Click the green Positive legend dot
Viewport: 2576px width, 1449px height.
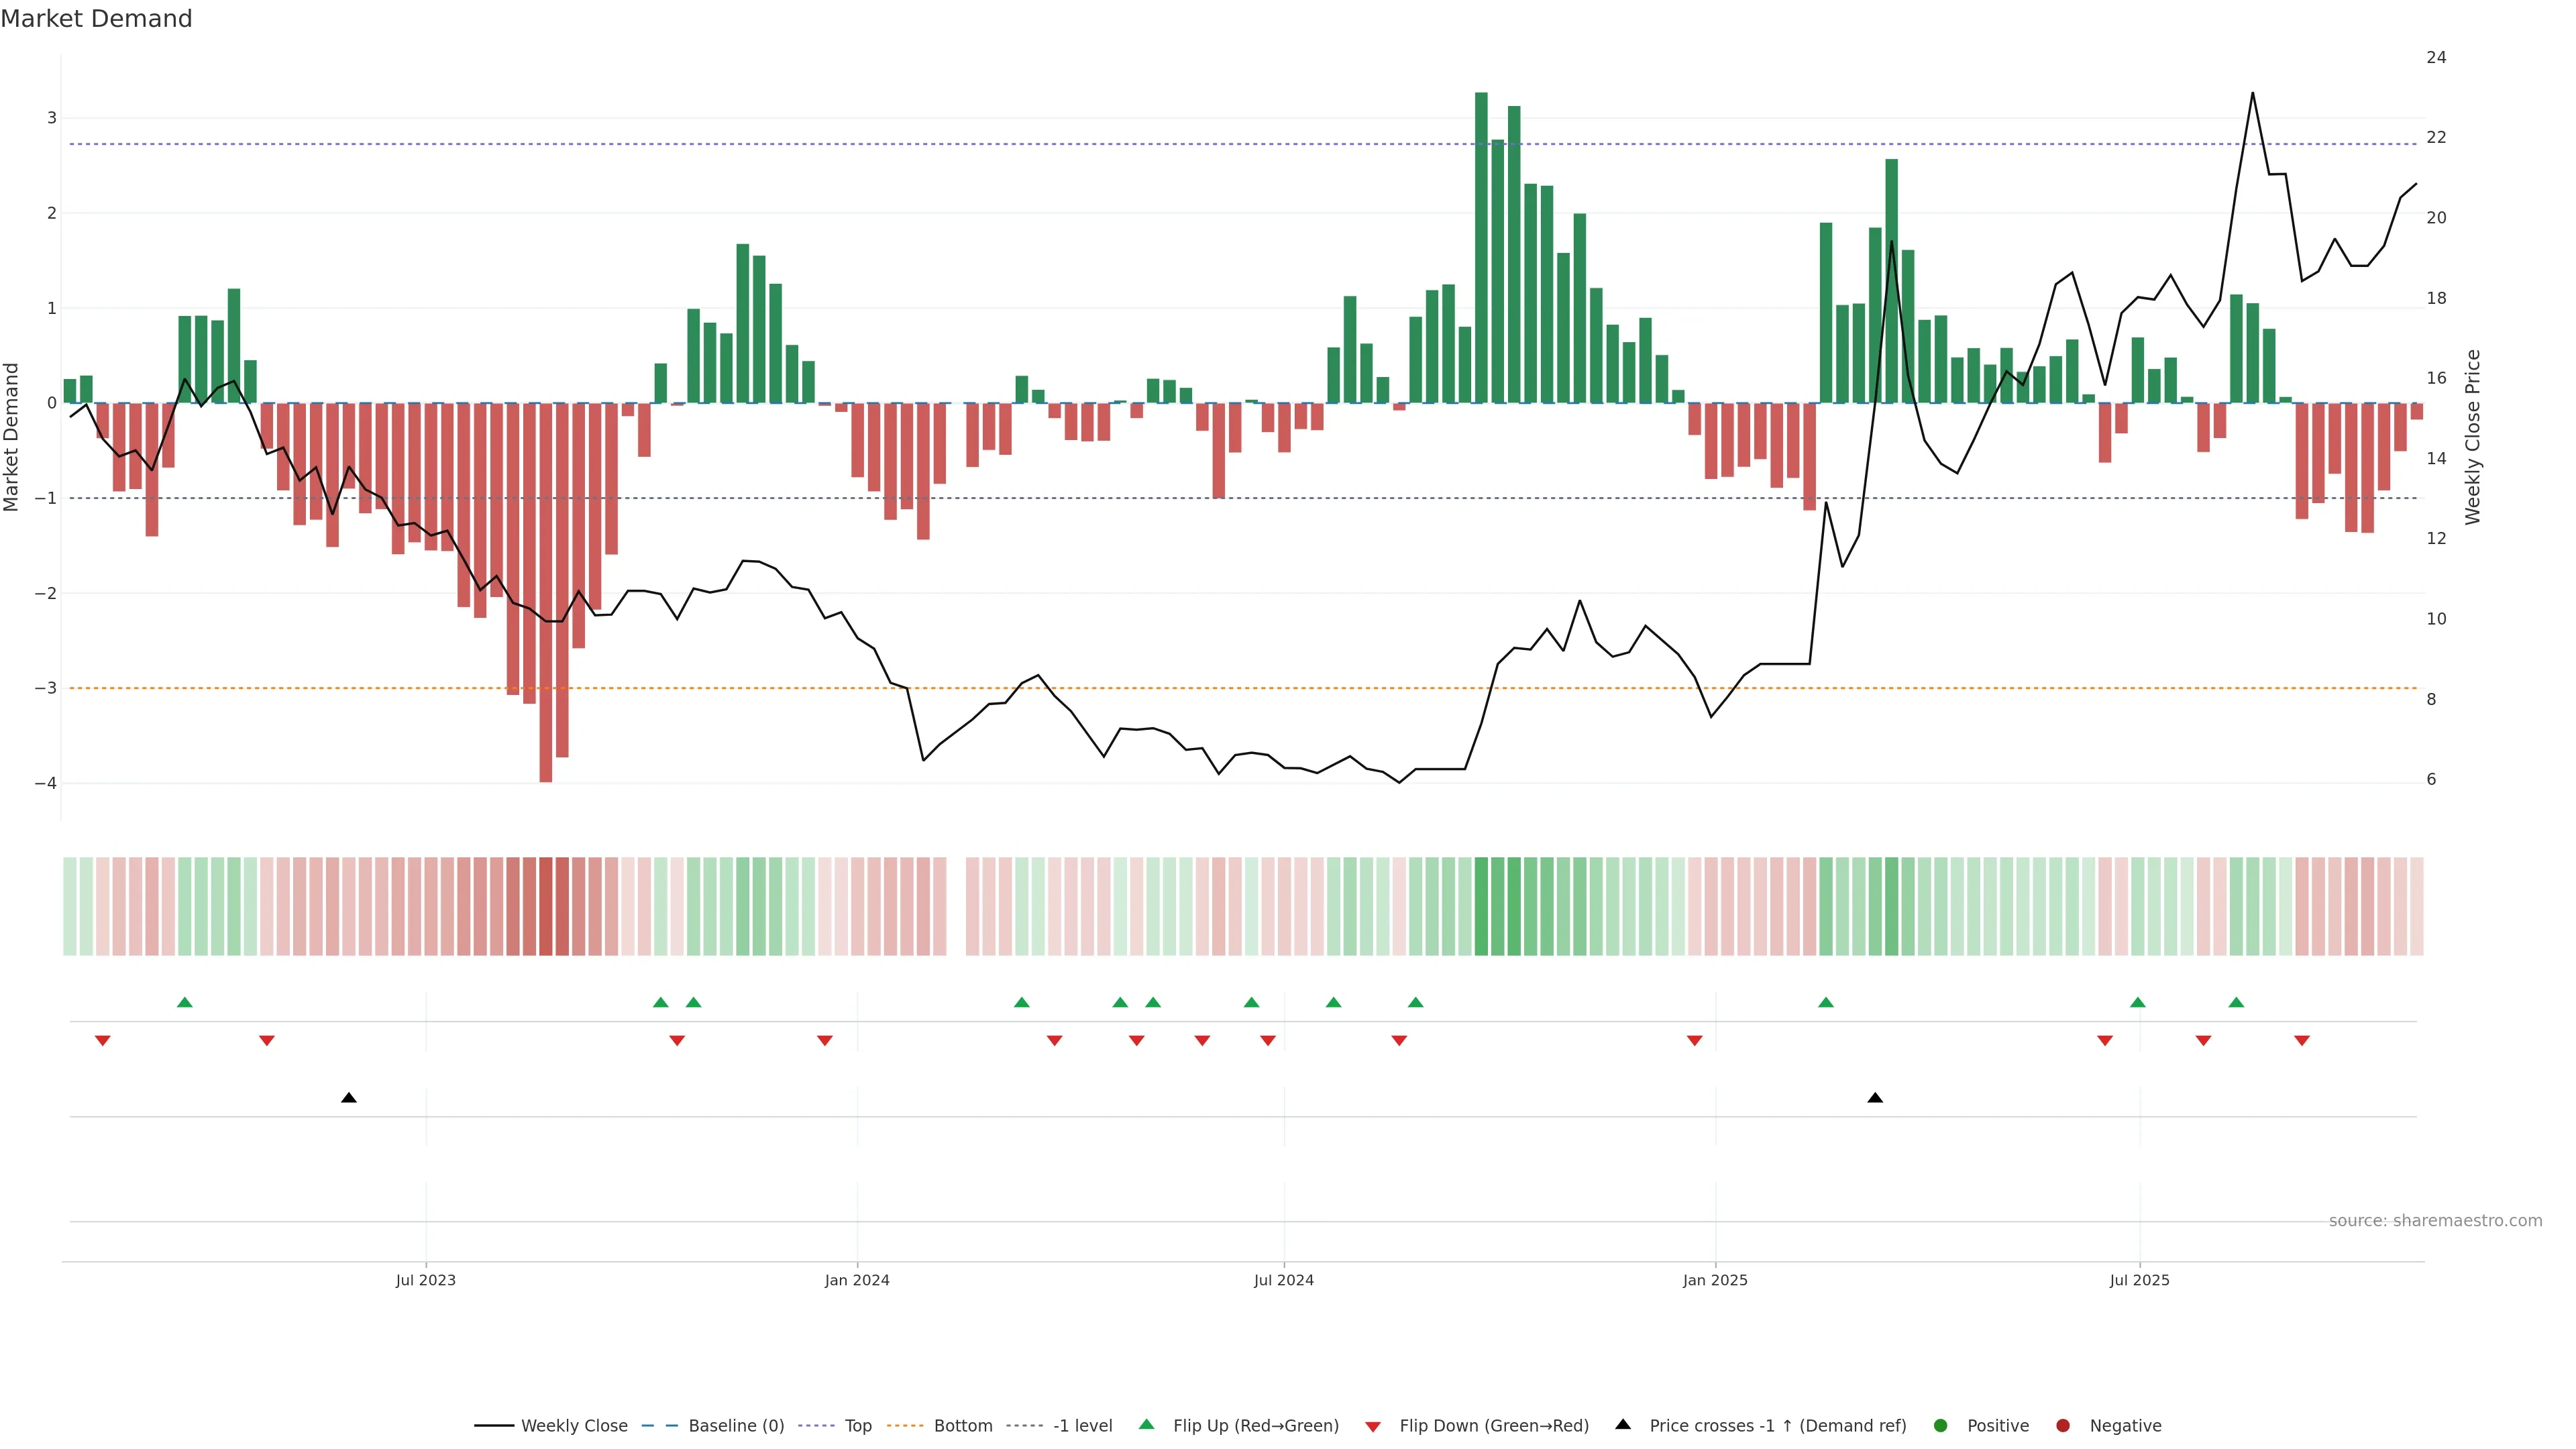point(1940,1425)
